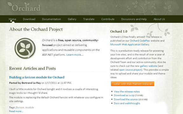Select Contribute in the navigation bar
The height and width of the screenshot is (114, 183).
coord(108,19)
